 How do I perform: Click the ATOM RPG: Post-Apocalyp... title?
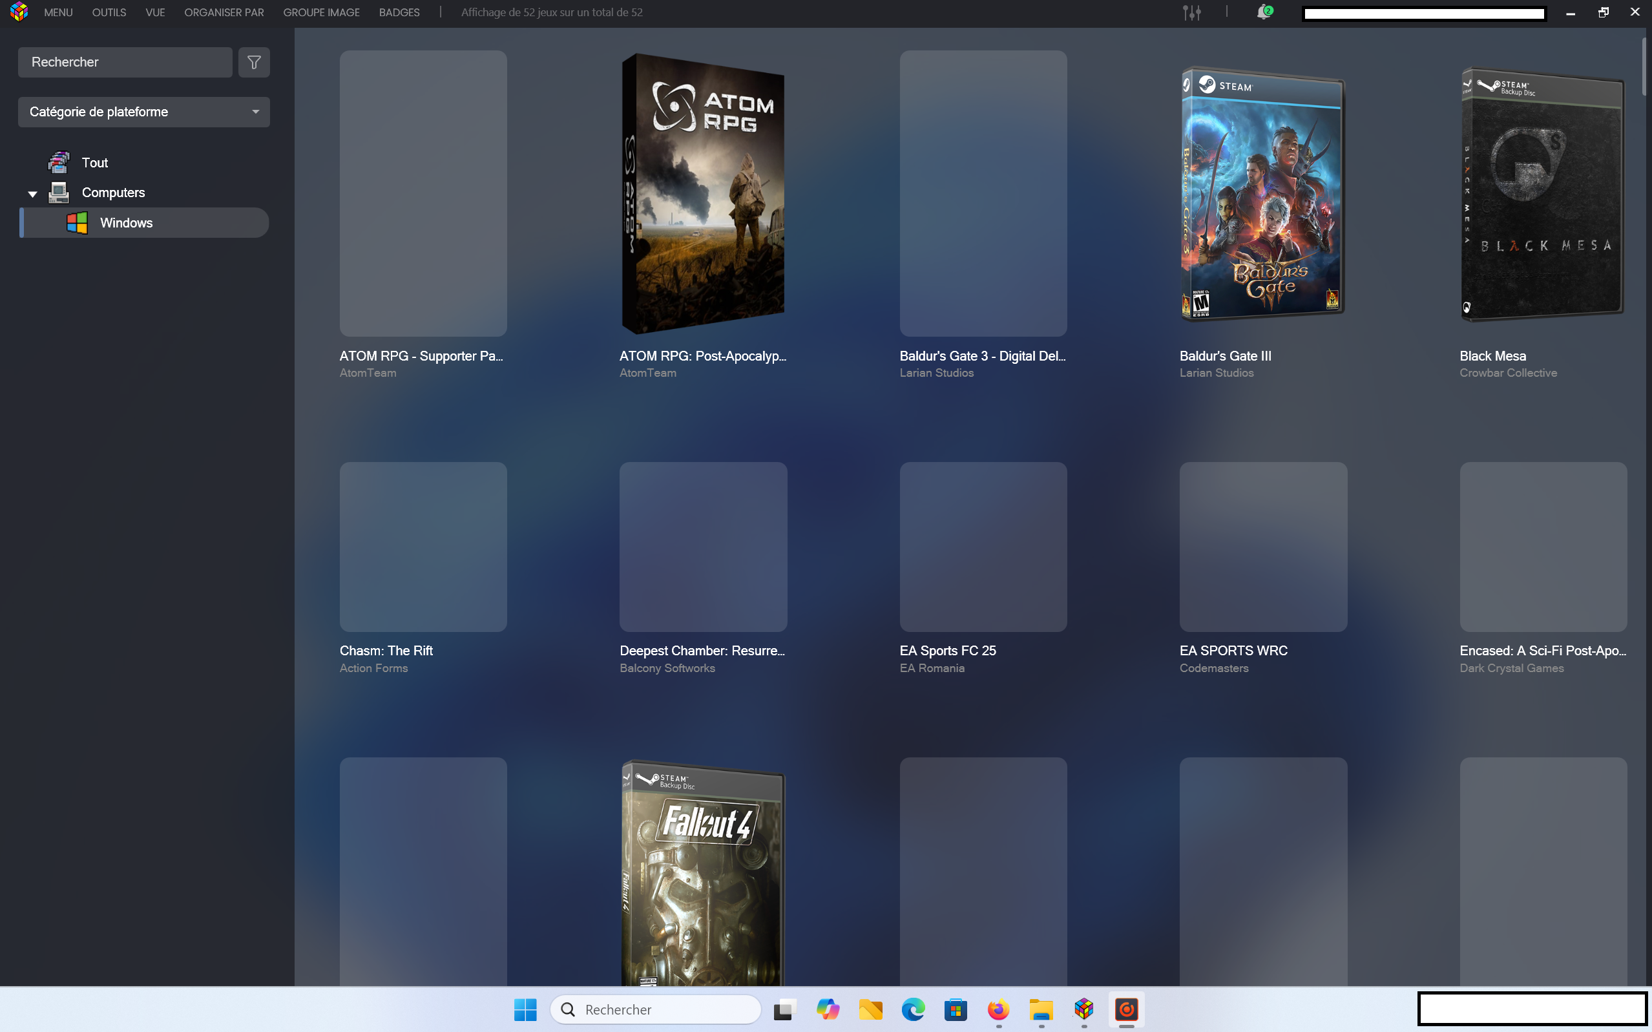pos(703,355)
